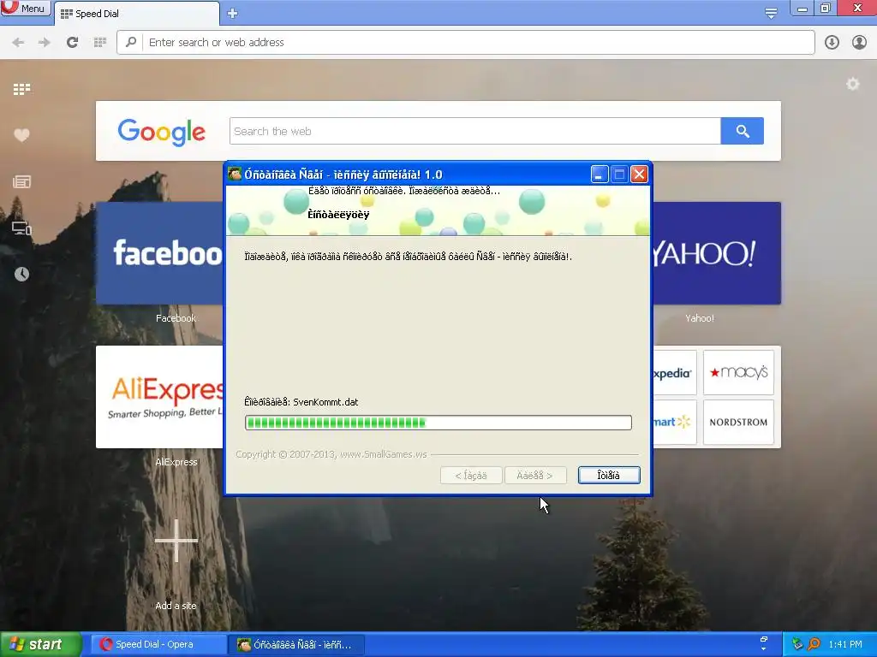Reload the page with the refresh icon
Image resolution: width=877 pixels, height=657 pixels.
72,43
